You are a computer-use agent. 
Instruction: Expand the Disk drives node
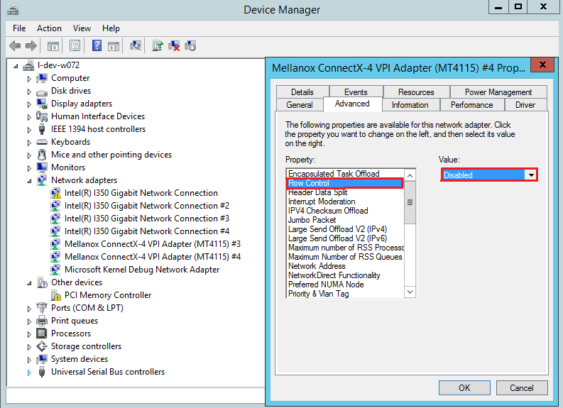(x=29, y=92)
